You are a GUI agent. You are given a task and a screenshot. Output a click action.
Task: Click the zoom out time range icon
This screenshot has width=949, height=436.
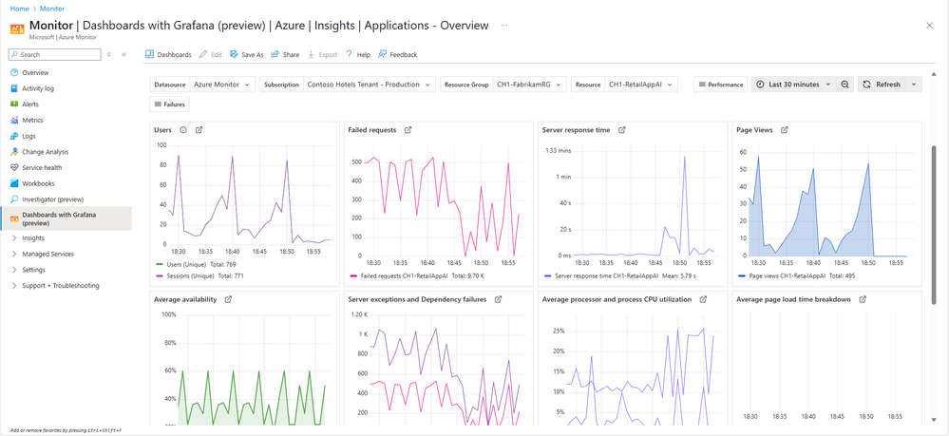pyautogui.click(x=845, y=85)
